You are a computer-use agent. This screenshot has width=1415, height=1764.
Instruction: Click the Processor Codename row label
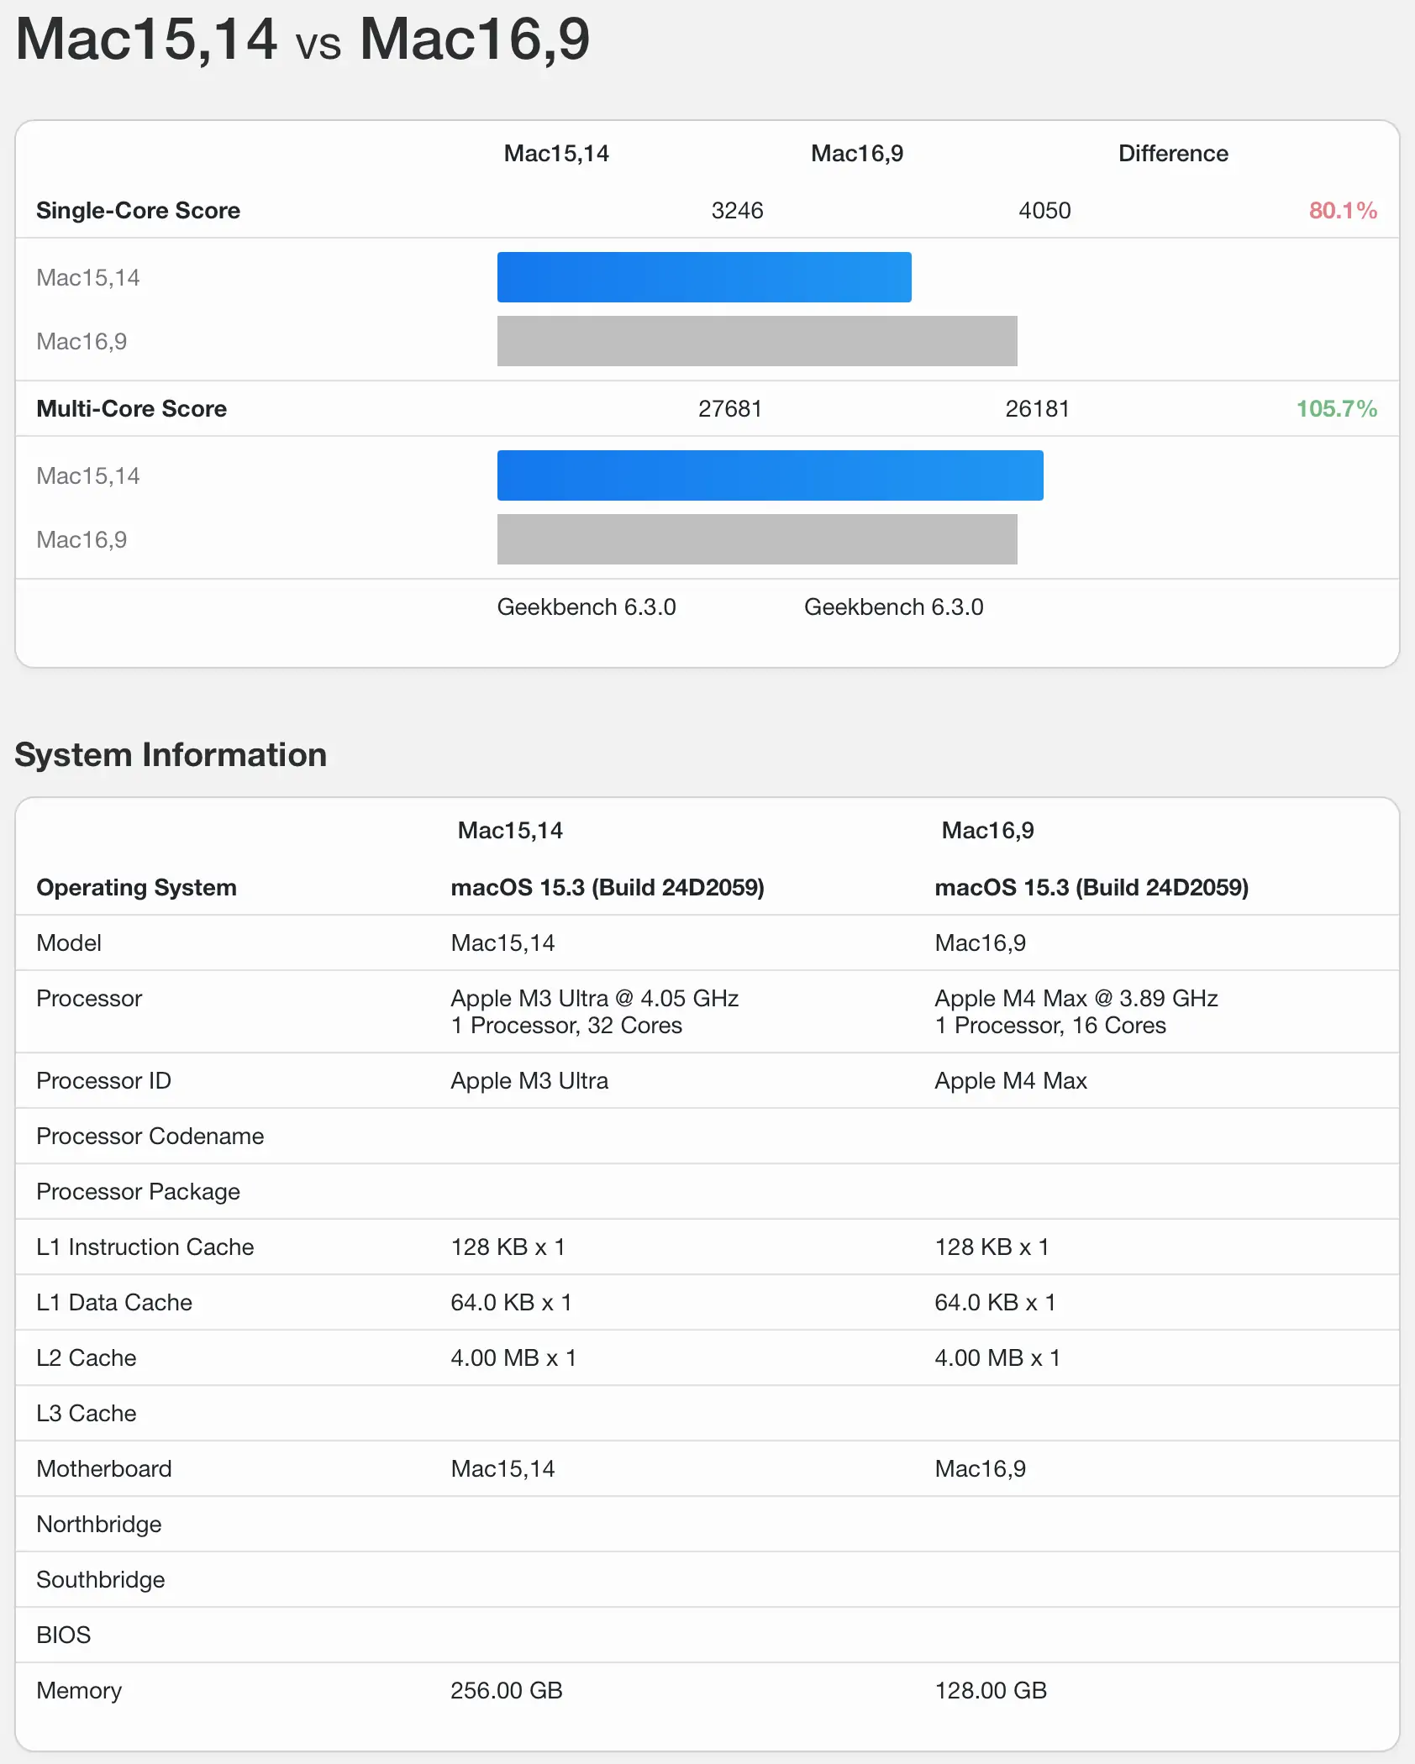(150, 1136)
